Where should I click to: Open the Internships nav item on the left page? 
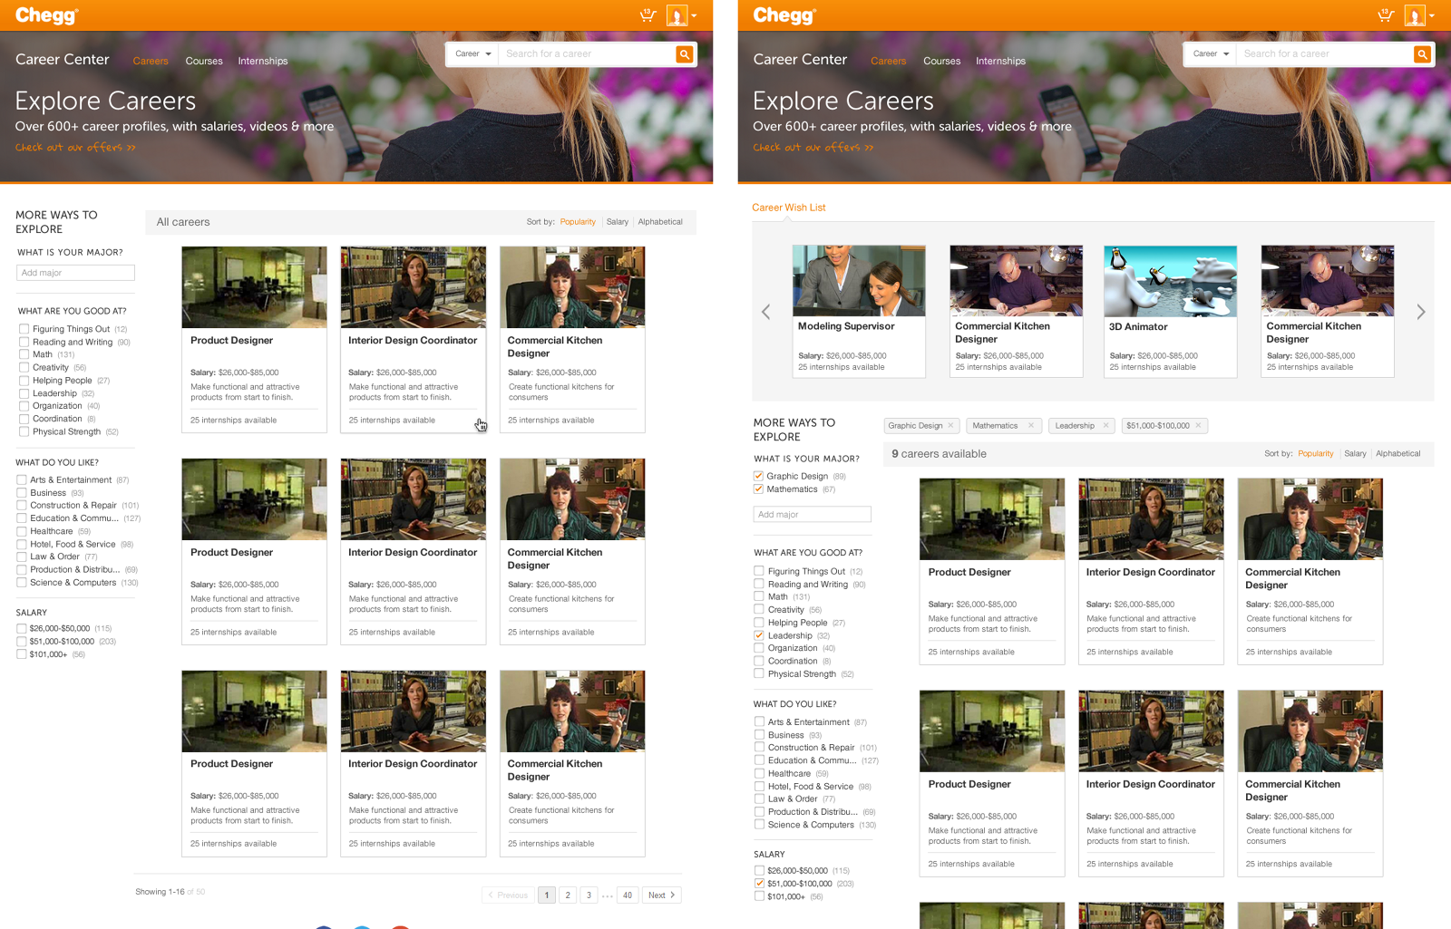tap(263, 61)
